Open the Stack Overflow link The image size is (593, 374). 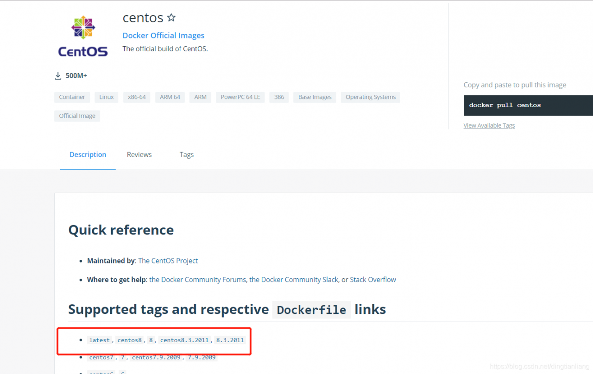pyautogui.click(x=373, y=280)
